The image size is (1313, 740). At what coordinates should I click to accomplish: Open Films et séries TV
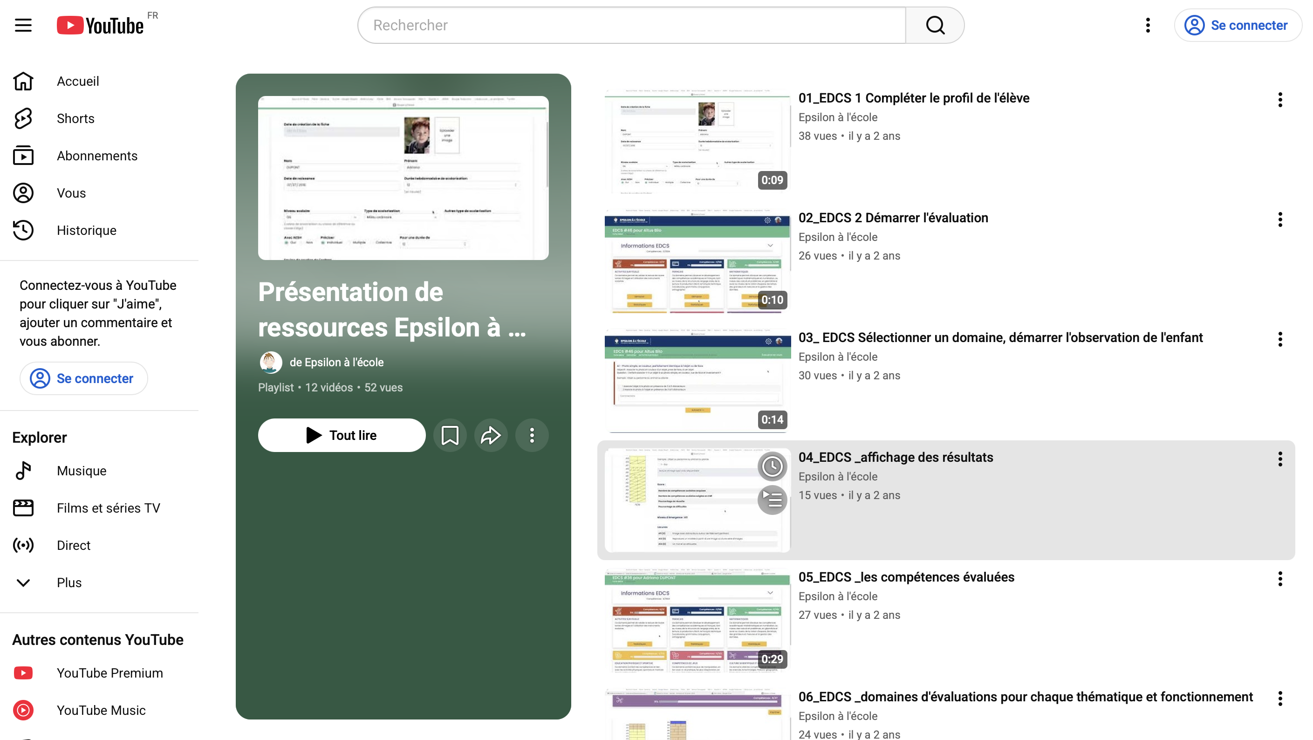(x=99, y=507)
